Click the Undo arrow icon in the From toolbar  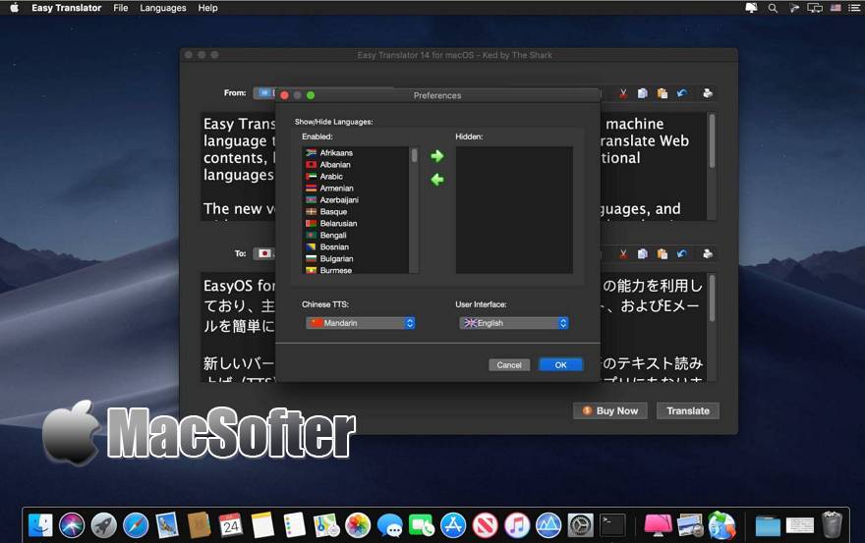[x=682, y=93]
